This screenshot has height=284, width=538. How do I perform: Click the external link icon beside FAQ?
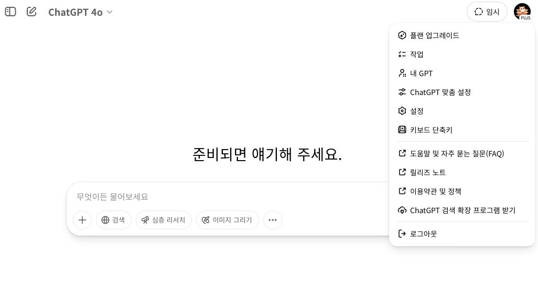[x=402, y=153]
